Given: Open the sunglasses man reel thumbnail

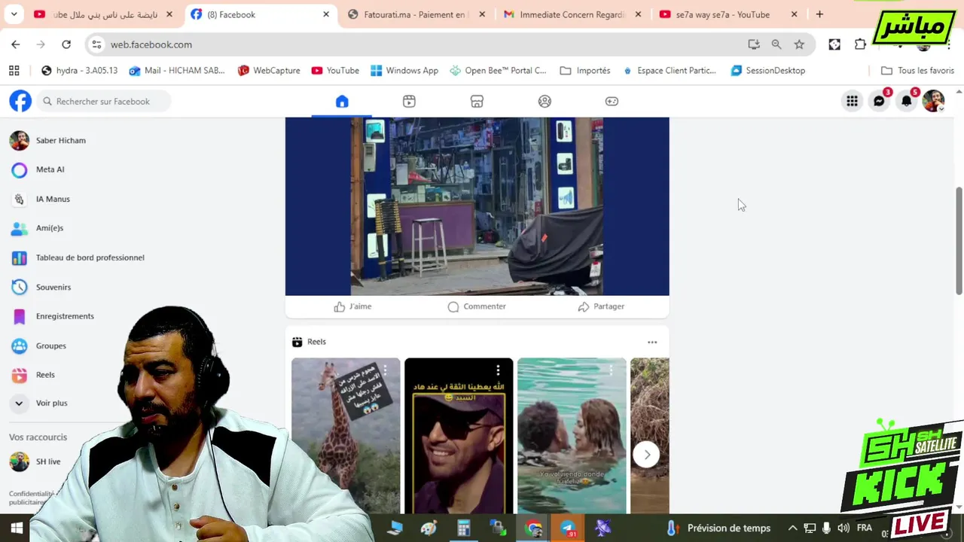Looking at the screenshot, I should tap(459, 435).
